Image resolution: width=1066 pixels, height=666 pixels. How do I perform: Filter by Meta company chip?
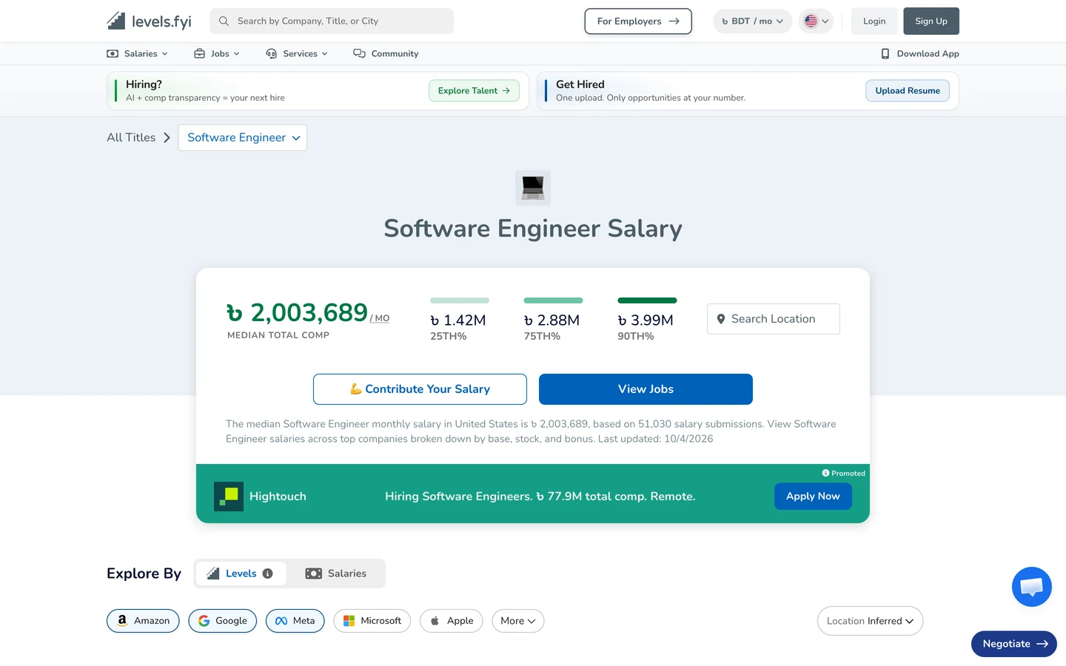pos(295,621)
